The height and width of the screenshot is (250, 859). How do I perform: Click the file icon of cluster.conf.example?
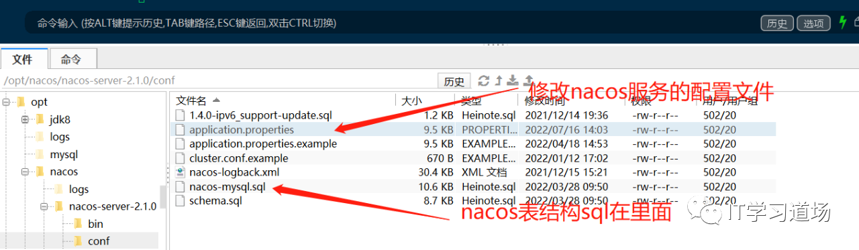179,158
